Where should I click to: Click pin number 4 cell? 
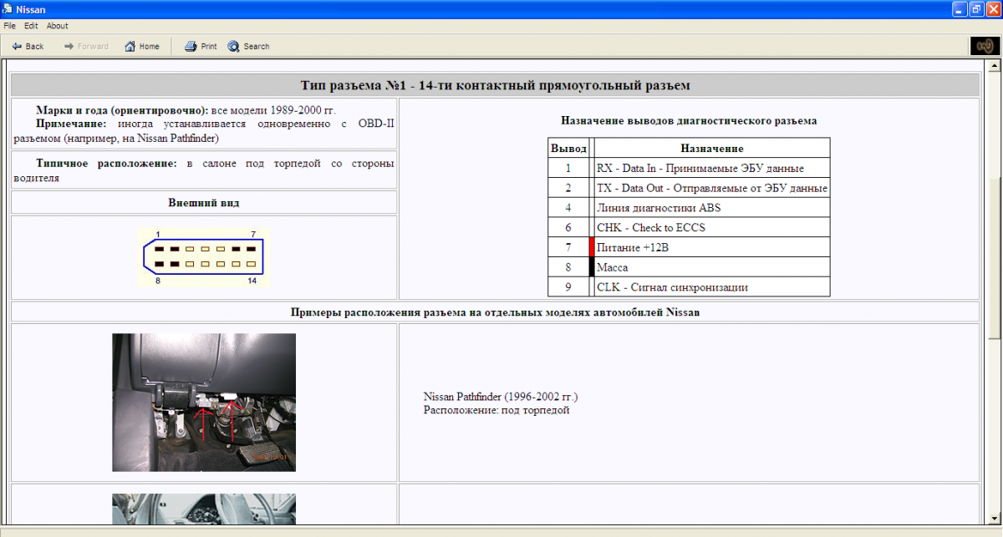coord(568,207)
